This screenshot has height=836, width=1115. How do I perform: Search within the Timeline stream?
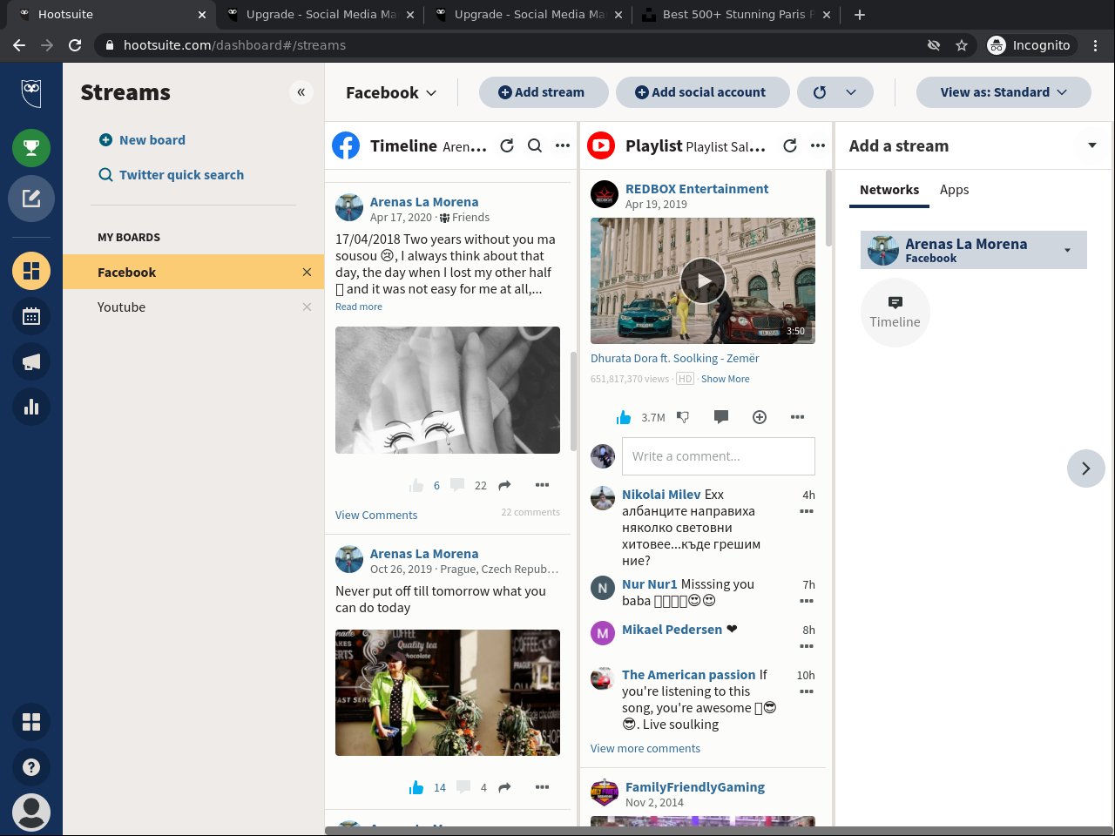point(535,146)
